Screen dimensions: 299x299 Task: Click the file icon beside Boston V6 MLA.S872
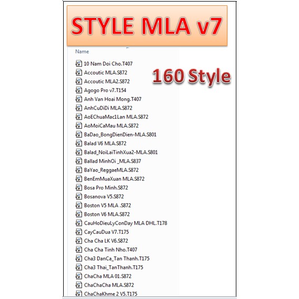coord(79,214)
